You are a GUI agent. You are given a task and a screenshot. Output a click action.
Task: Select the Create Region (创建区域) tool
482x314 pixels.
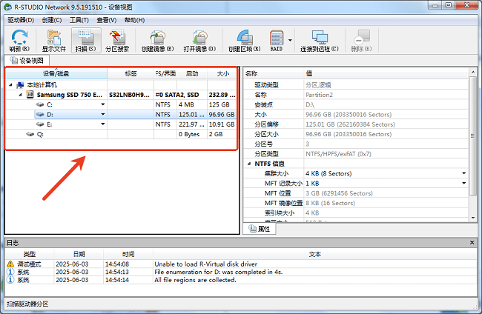click(x=245, y=41)
